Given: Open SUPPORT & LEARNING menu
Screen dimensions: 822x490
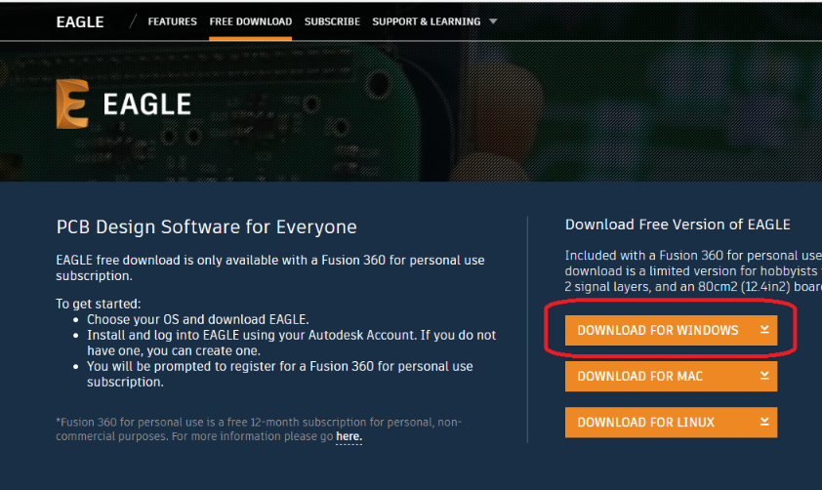Looking at the screenshot, I should click(427, 21).
